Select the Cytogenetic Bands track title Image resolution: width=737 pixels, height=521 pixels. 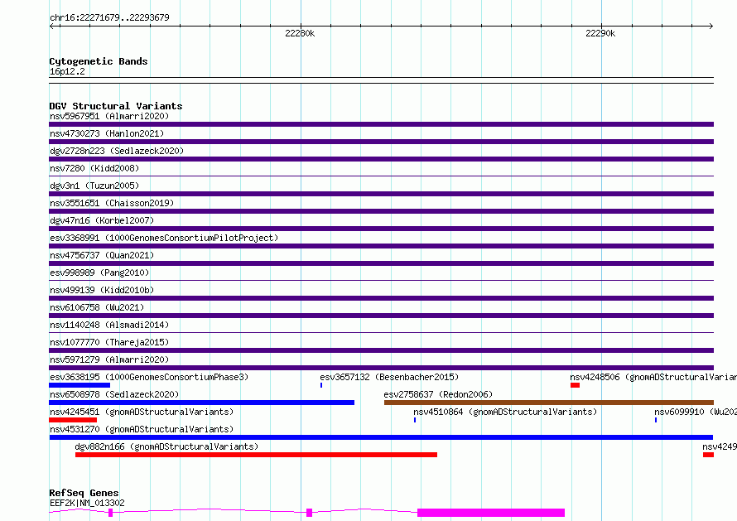coord(99,61)
